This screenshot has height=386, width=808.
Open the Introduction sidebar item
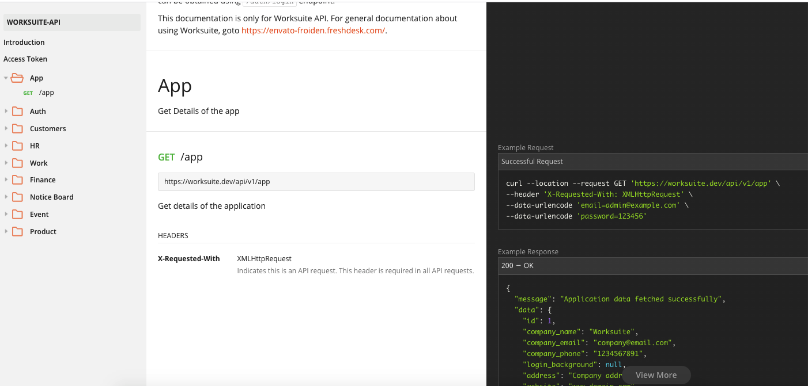(24, 43)
